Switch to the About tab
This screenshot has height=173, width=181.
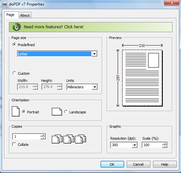[25, 15]
